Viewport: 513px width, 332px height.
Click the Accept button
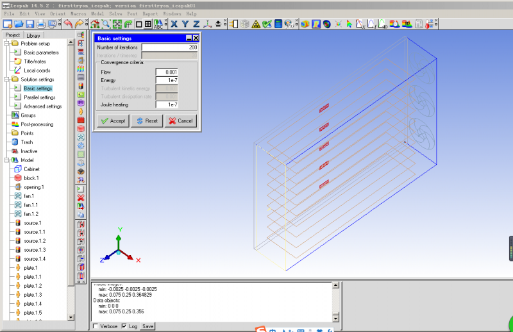tap(114, 120)
